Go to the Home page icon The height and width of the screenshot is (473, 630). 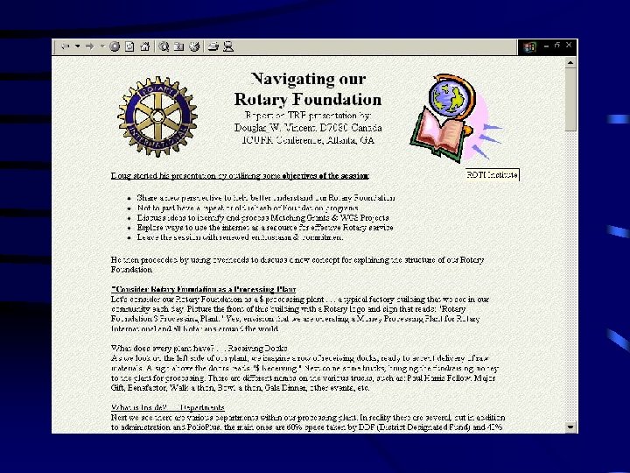click(144, 46)
